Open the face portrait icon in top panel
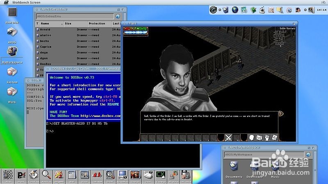 click(298, 10)
